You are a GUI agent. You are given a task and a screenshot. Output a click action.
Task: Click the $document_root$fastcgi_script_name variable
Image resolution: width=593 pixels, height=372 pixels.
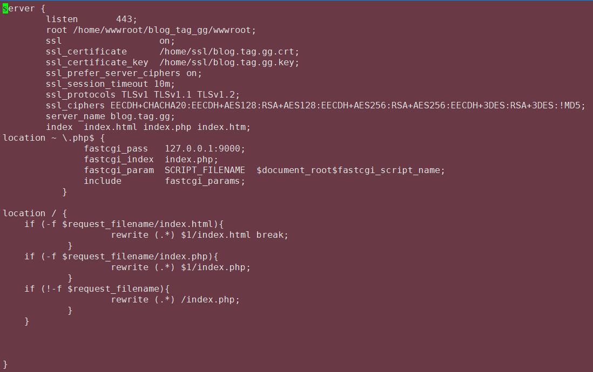(x=351, y=170)
